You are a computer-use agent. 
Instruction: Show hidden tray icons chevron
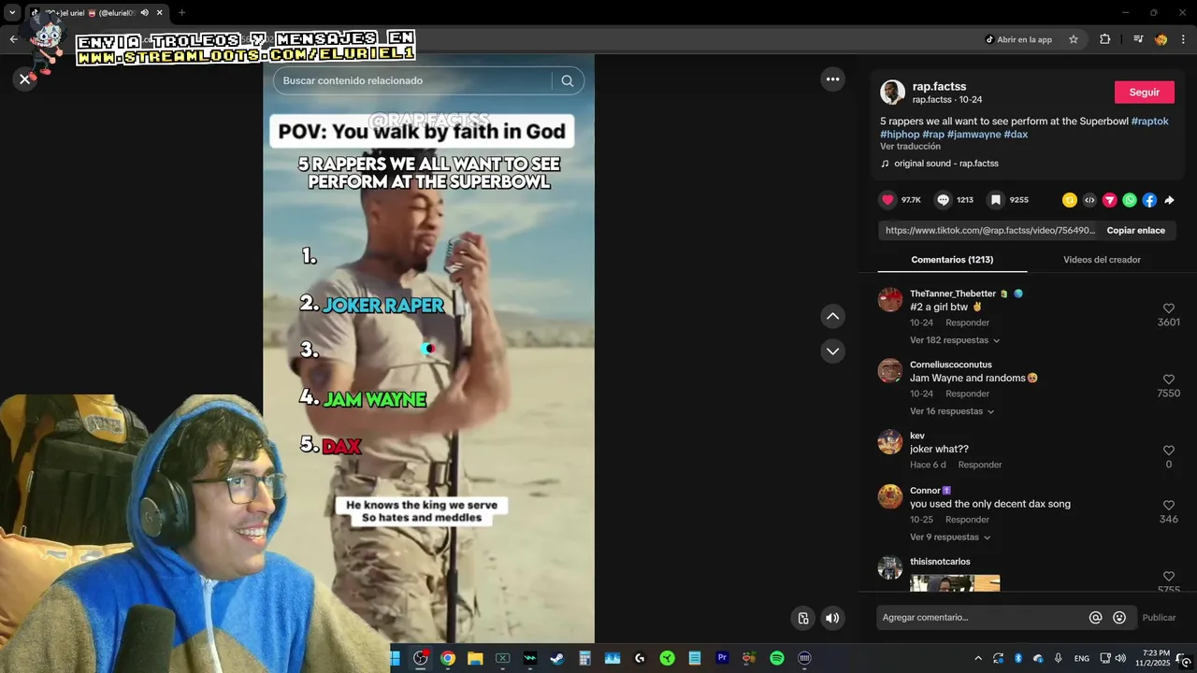978,658
